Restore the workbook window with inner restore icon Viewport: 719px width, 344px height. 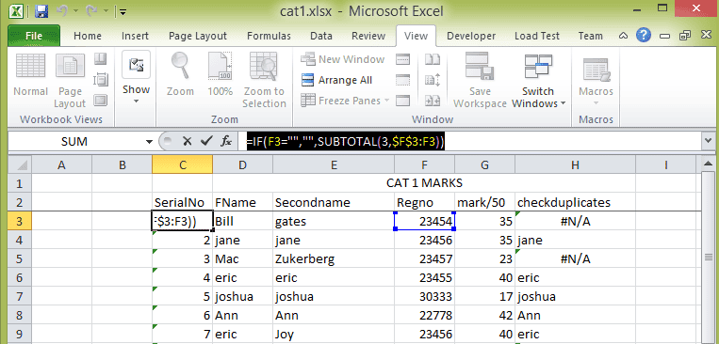[x=685, y=35]
